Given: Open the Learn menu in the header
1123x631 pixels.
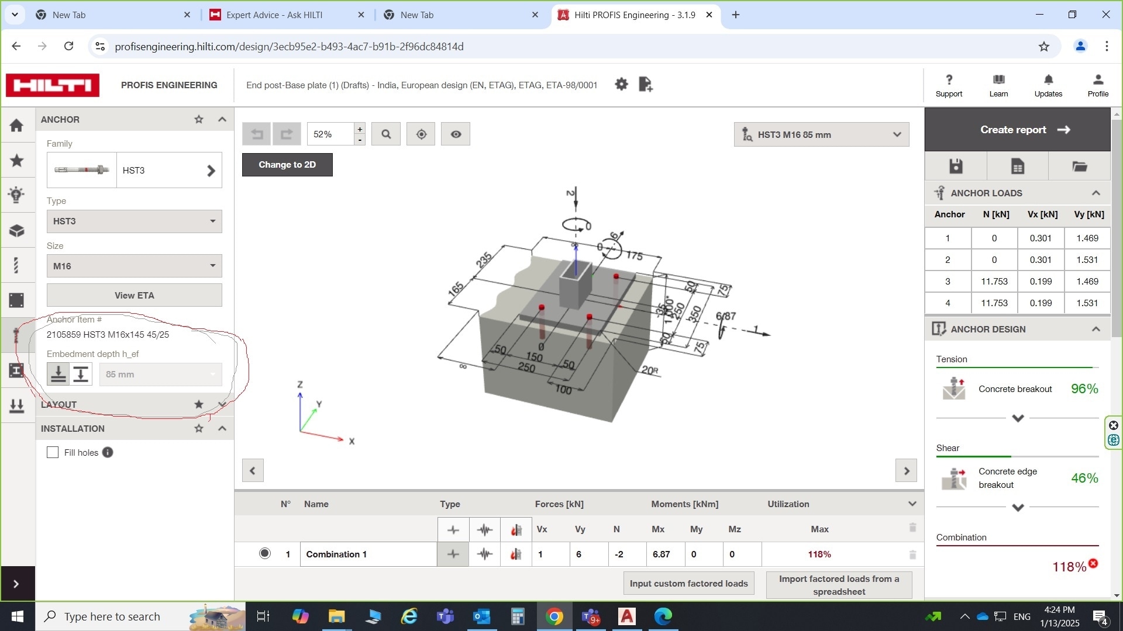Looking at the screenshot, I should point(998,85).
